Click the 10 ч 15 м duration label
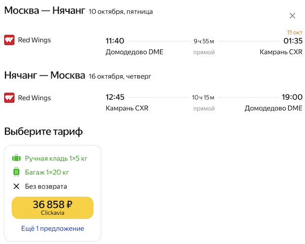305x244 pixels. pos(203,98)
